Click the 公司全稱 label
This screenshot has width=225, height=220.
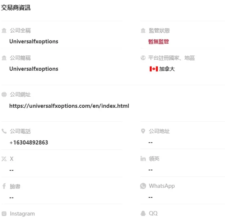tap(20, 31)
